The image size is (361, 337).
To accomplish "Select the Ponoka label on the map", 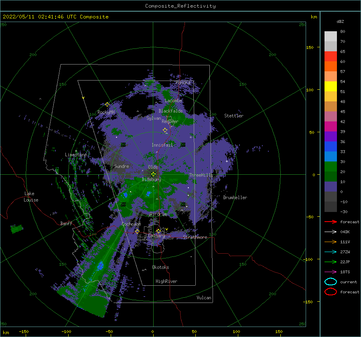I will 183,83.
